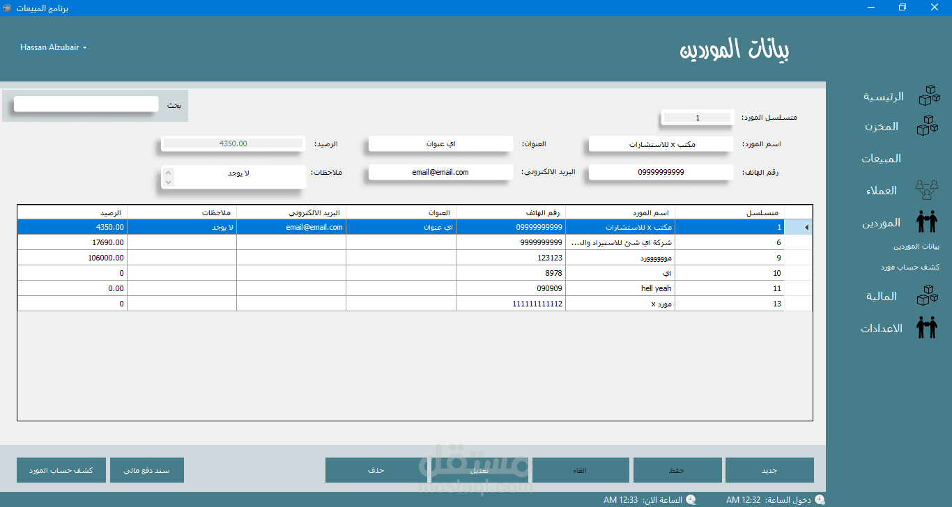
Task: Select the row for supplier hell yeah
Action: coord(401,288)
